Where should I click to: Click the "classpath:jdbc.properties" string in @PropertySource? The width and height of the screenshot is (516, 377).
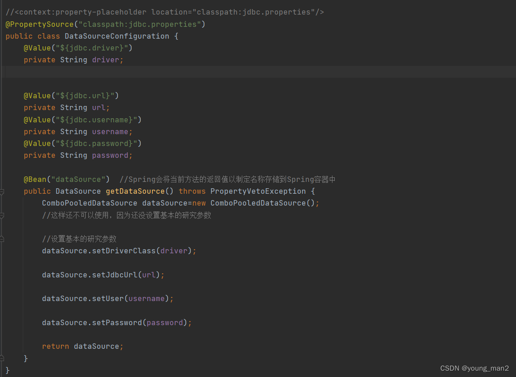(x=139, y=24)
